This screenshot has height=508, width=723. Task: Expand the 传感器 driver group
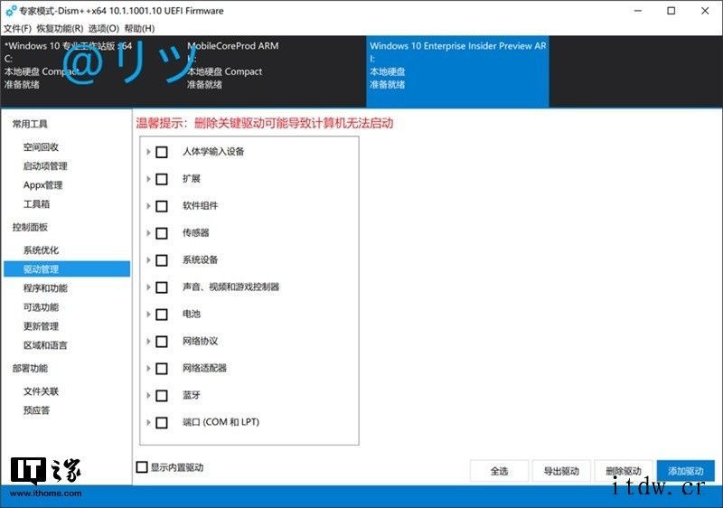point(148,233)
